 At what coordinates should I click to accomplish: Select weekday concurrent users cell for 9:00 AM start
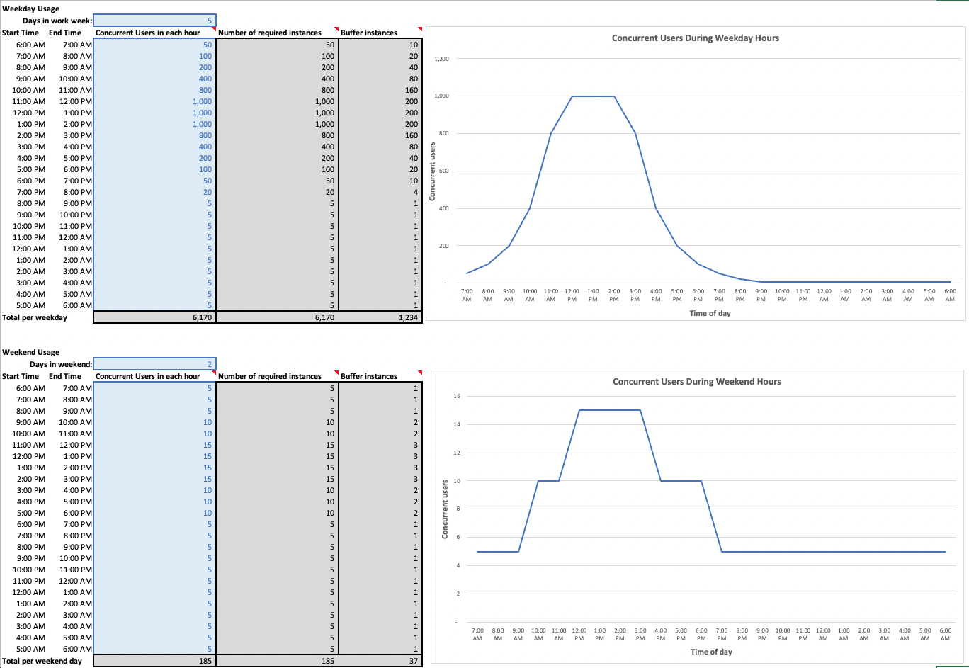(154, 79)
